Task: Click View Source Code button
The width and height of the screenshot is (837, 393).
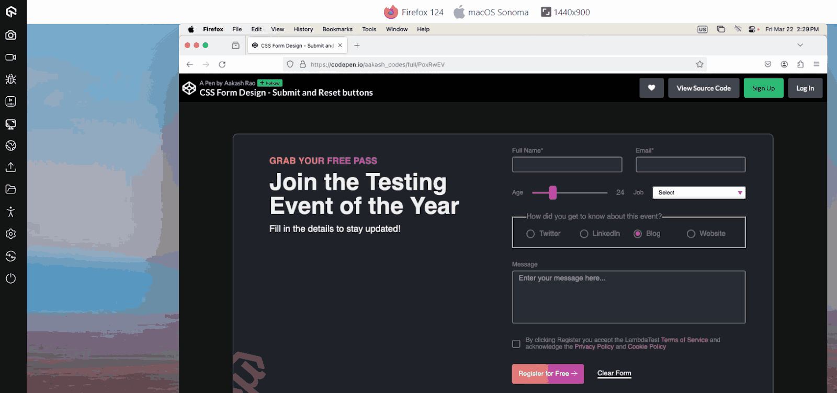Action: [704, 88]
